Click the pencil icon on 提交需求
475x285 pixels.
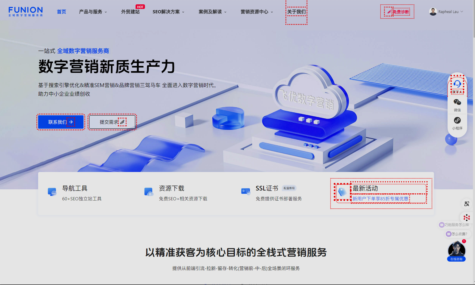[123, 122]
